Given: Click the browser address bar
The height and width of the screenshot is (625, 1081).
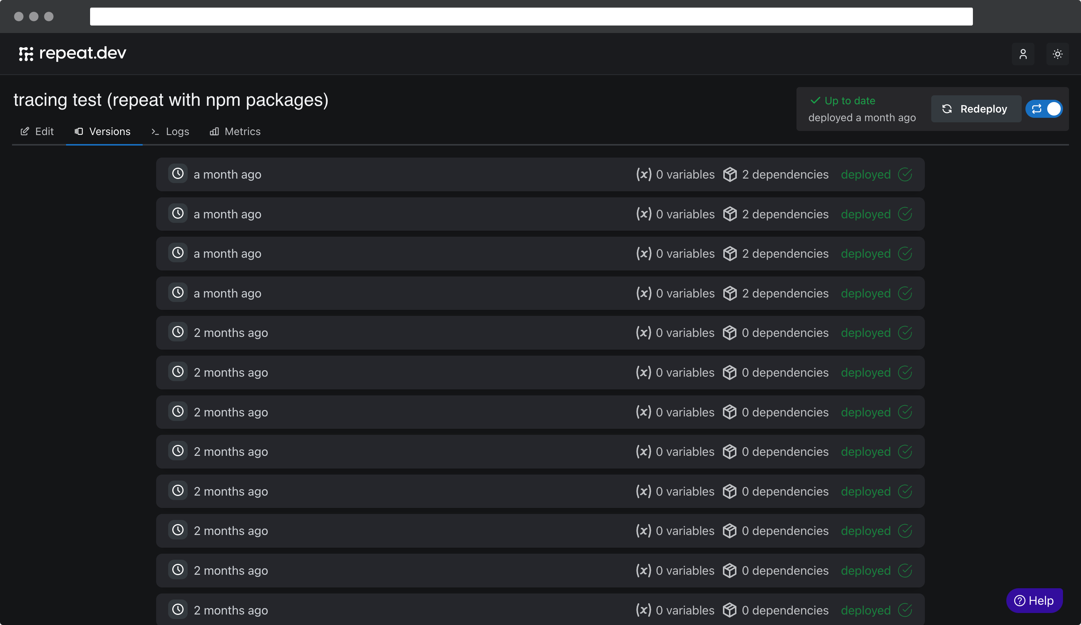Looking at the screenshot, I should coord(531,16).
